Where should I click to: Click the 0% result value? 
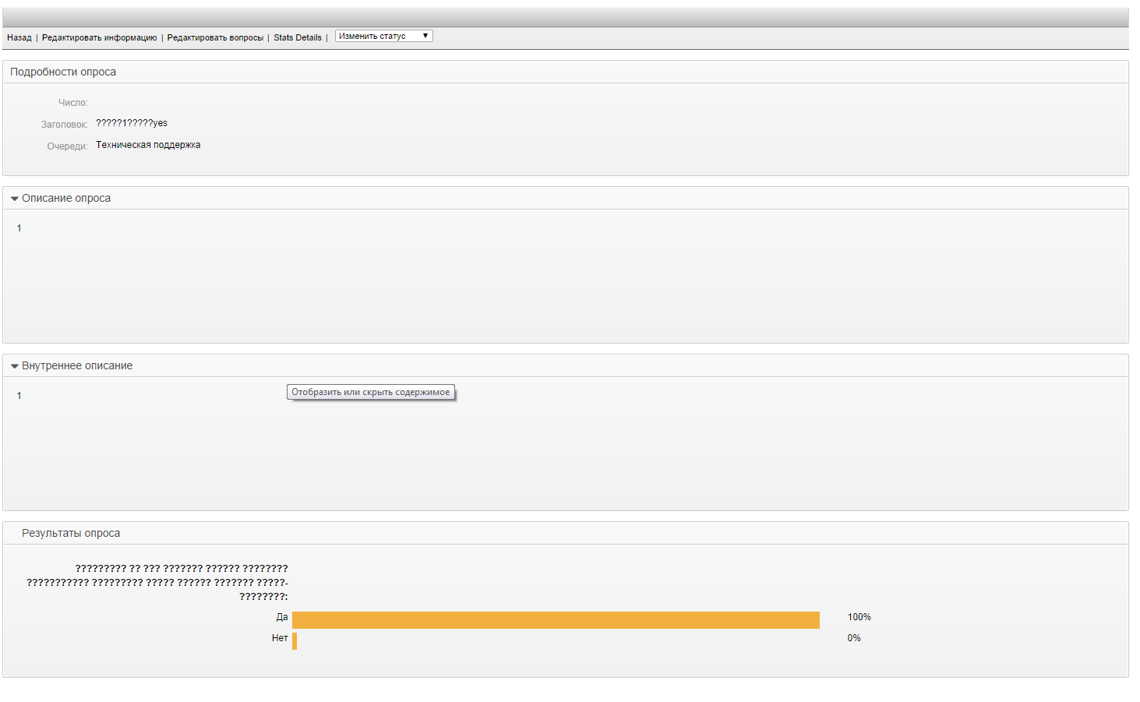tap(854, 638)
